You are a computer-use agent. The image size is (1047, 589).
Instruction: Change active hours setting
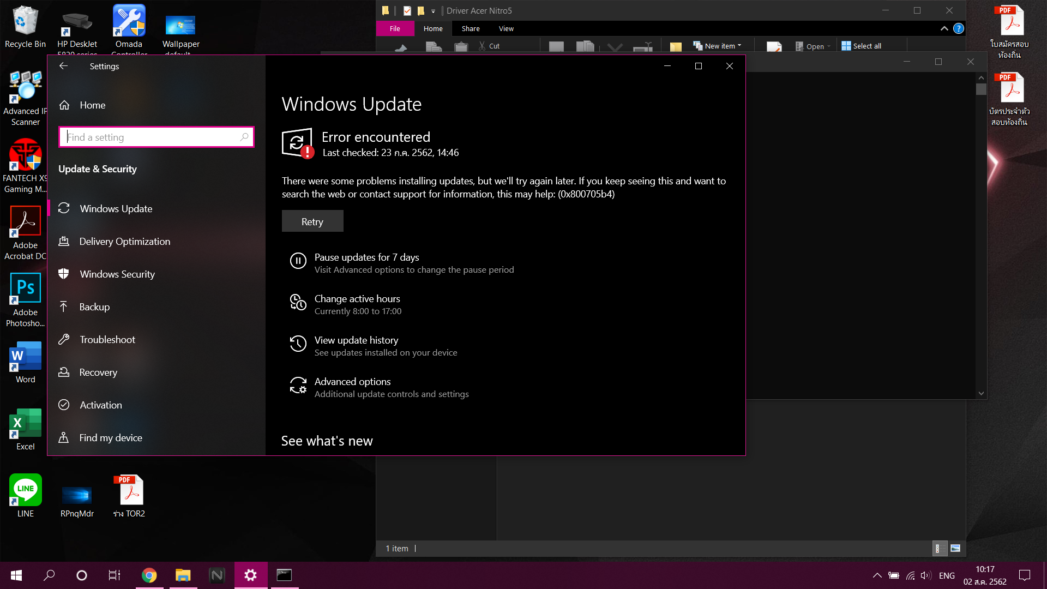point(357,299)
